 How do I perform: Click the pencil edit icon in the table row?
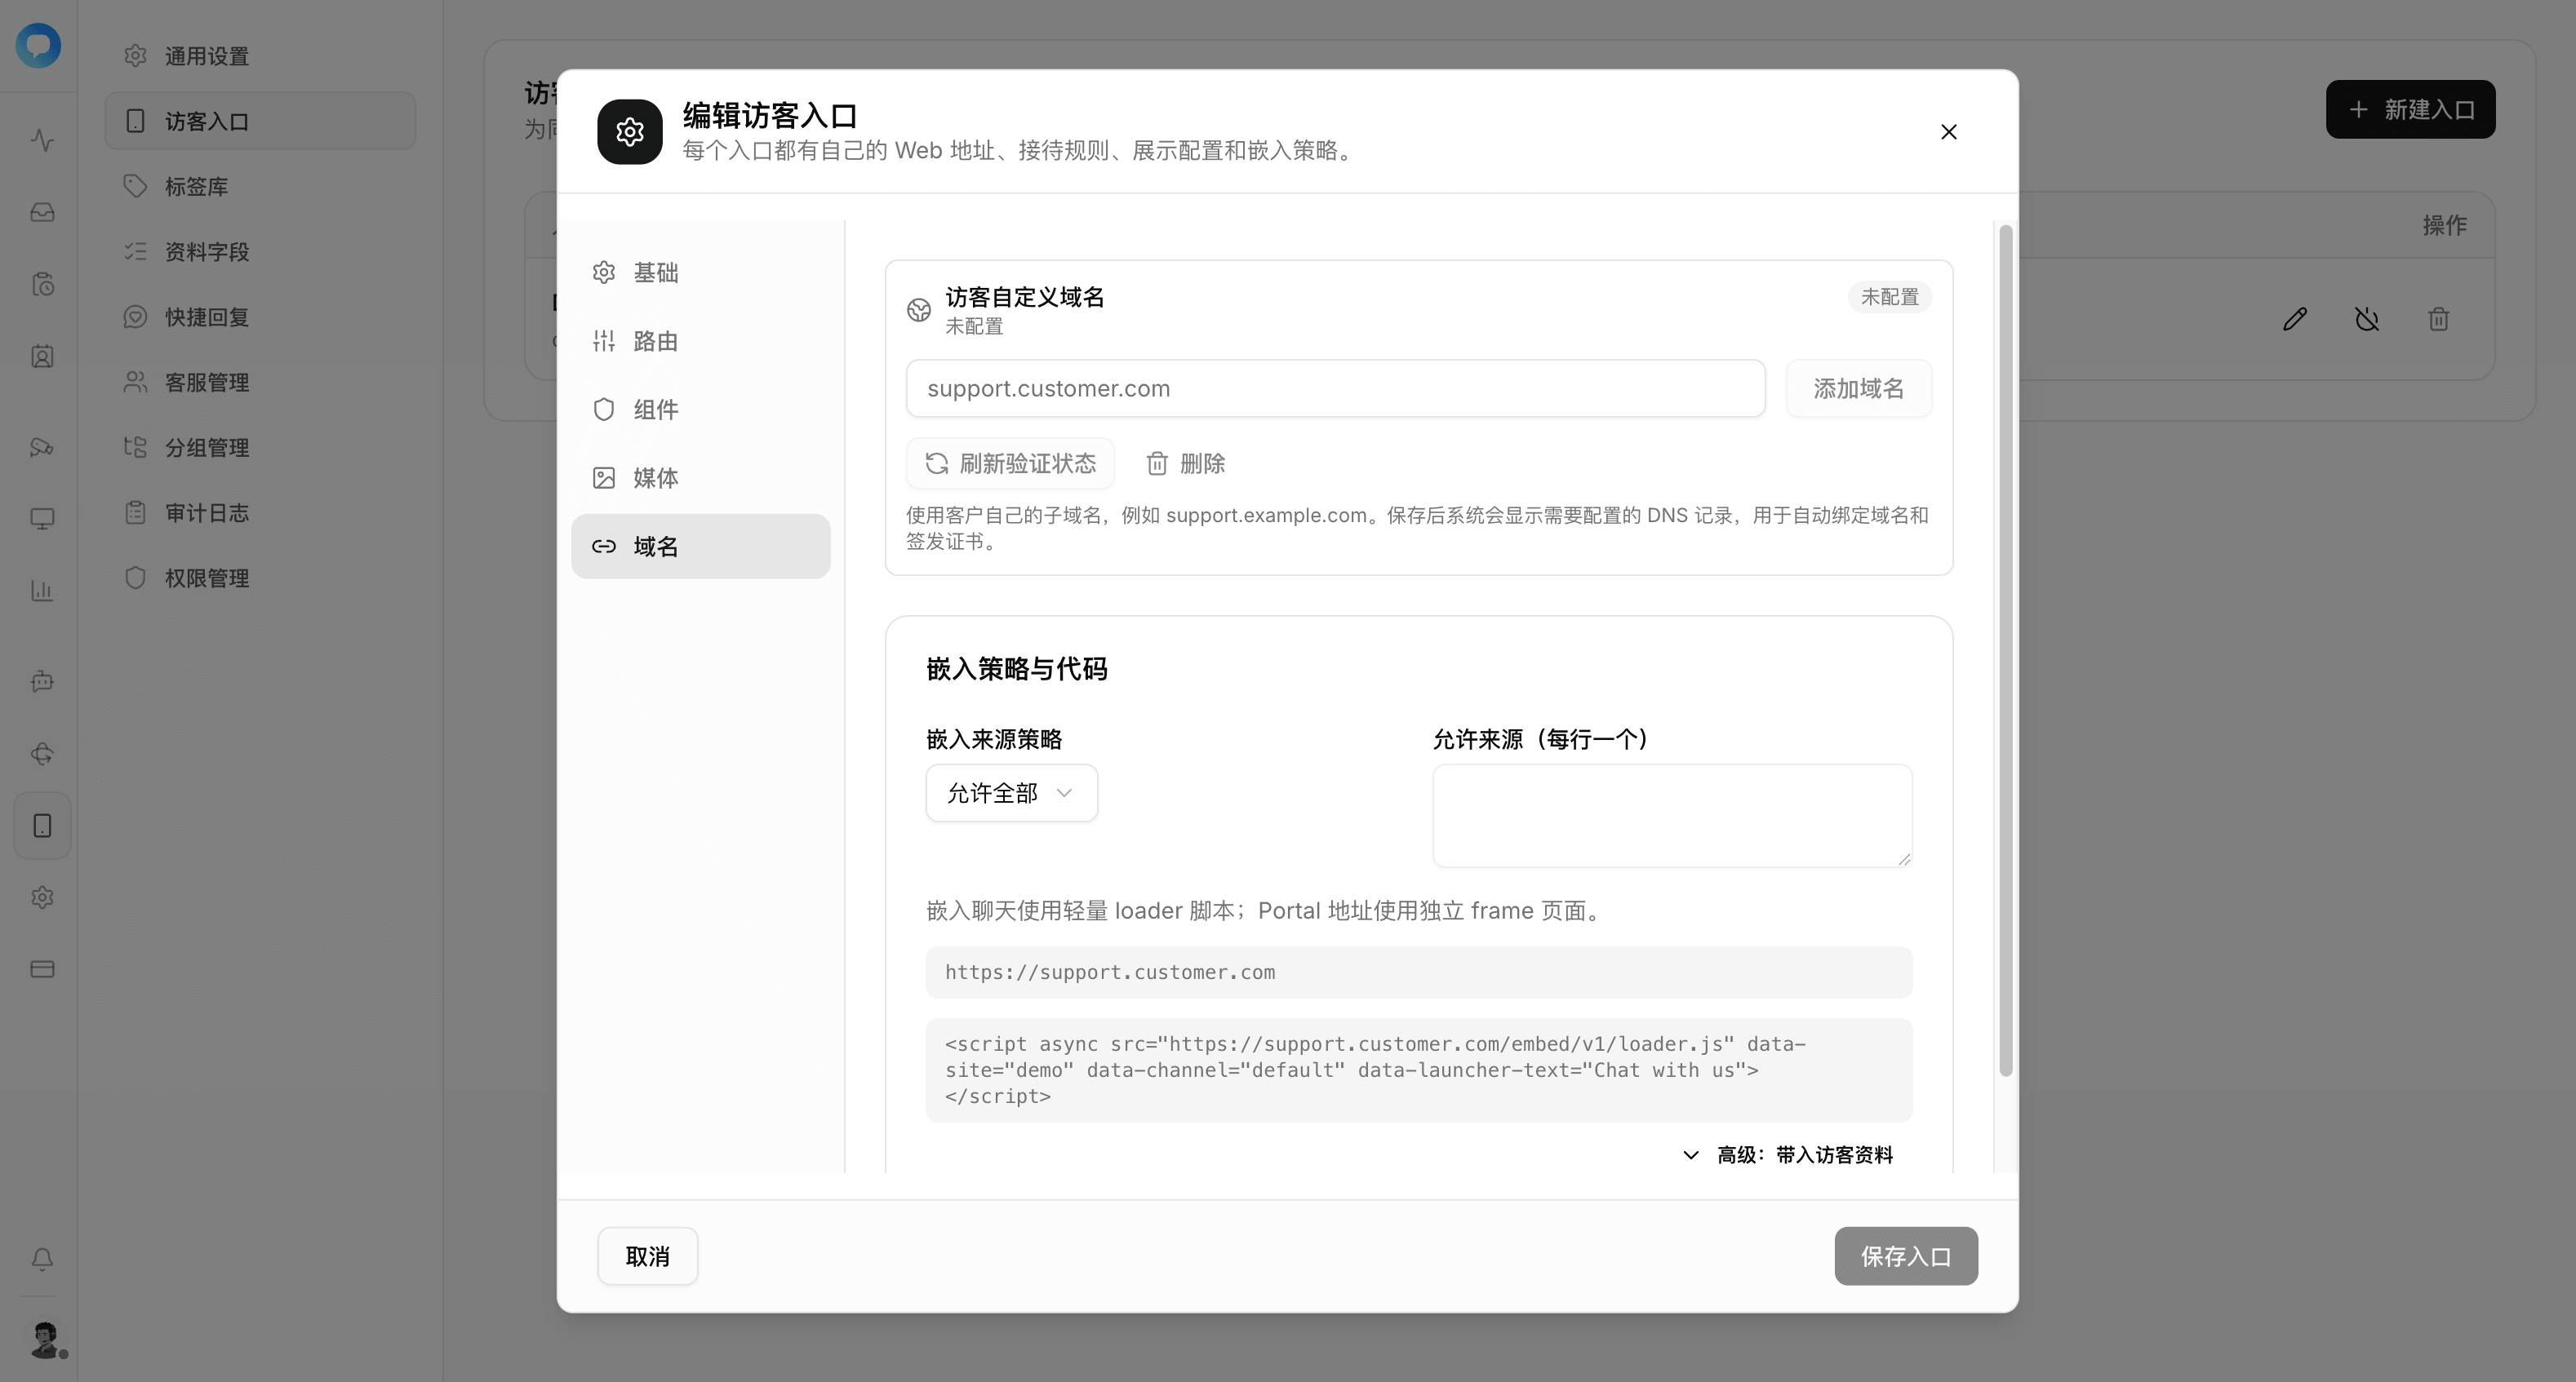point(2295,319)
